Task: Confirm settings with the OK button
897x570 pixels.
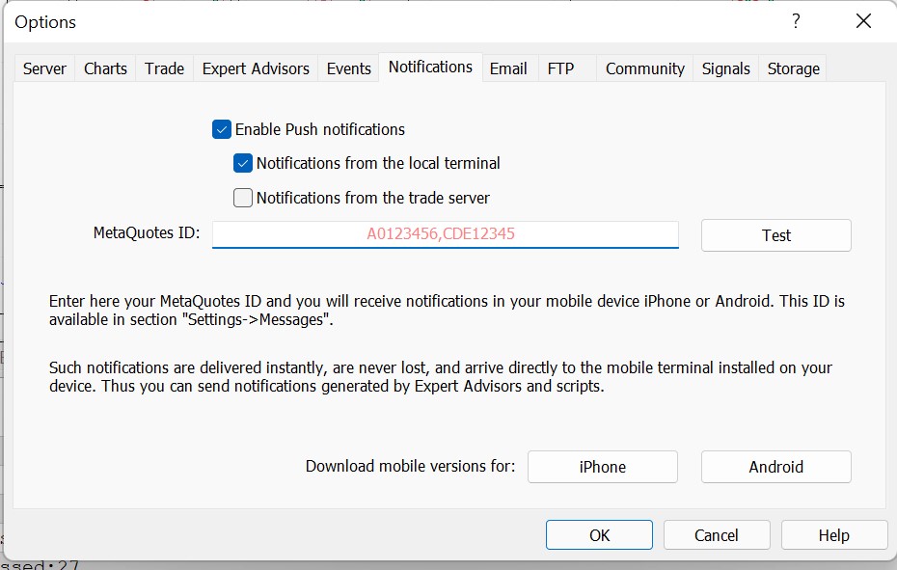Action: 599,535
